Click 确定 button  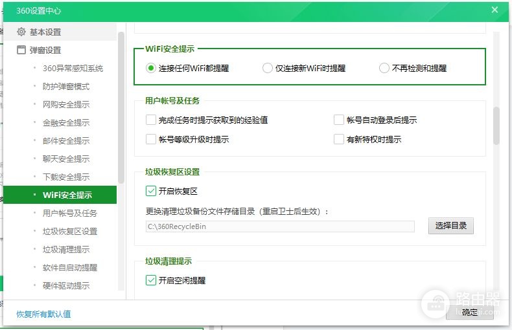(470, 313)
